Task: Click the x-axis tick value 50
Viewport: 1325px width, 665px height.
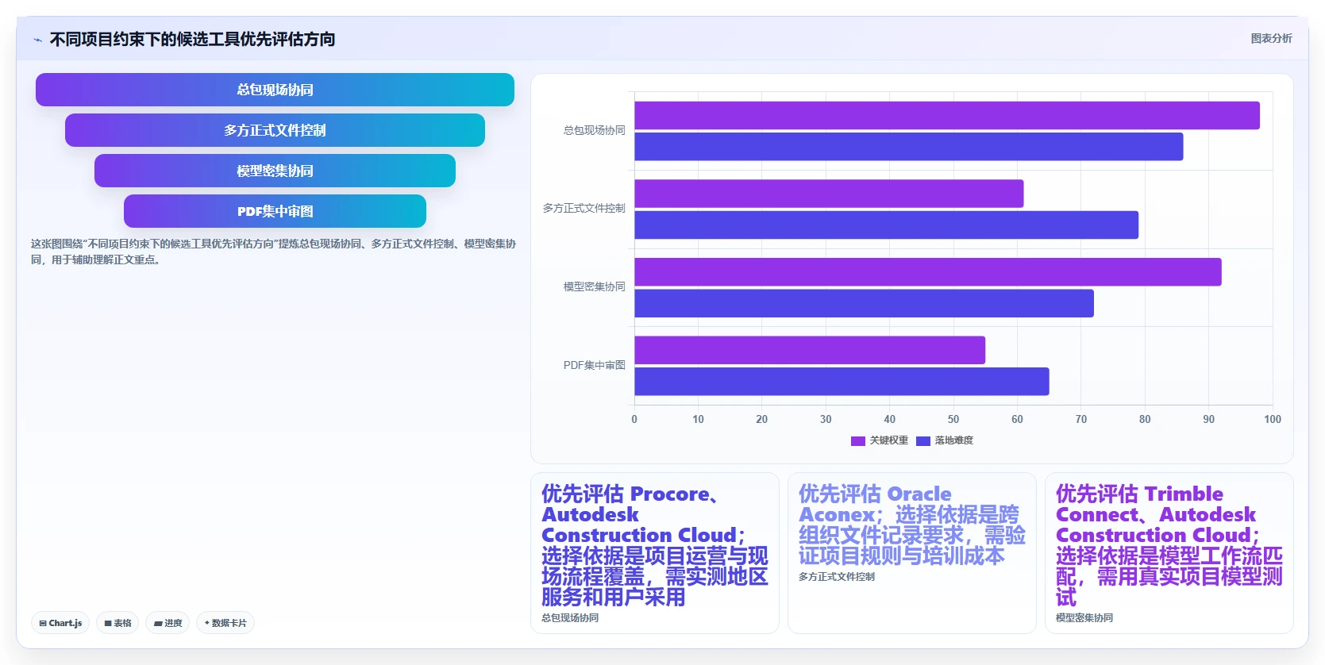Action: coord(953,419)
